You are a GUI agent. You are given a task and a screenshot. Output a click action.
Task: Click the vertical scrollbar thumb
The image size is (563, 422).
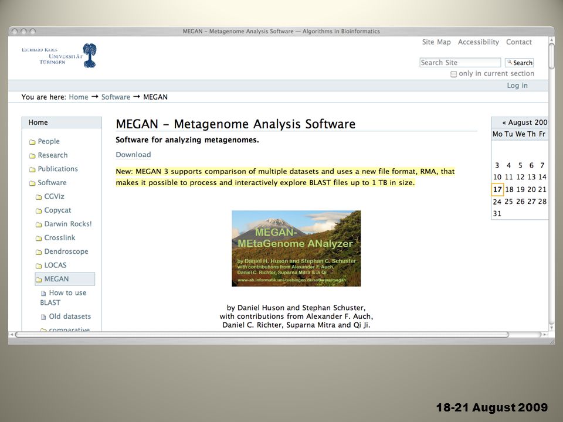coord(551,56)
